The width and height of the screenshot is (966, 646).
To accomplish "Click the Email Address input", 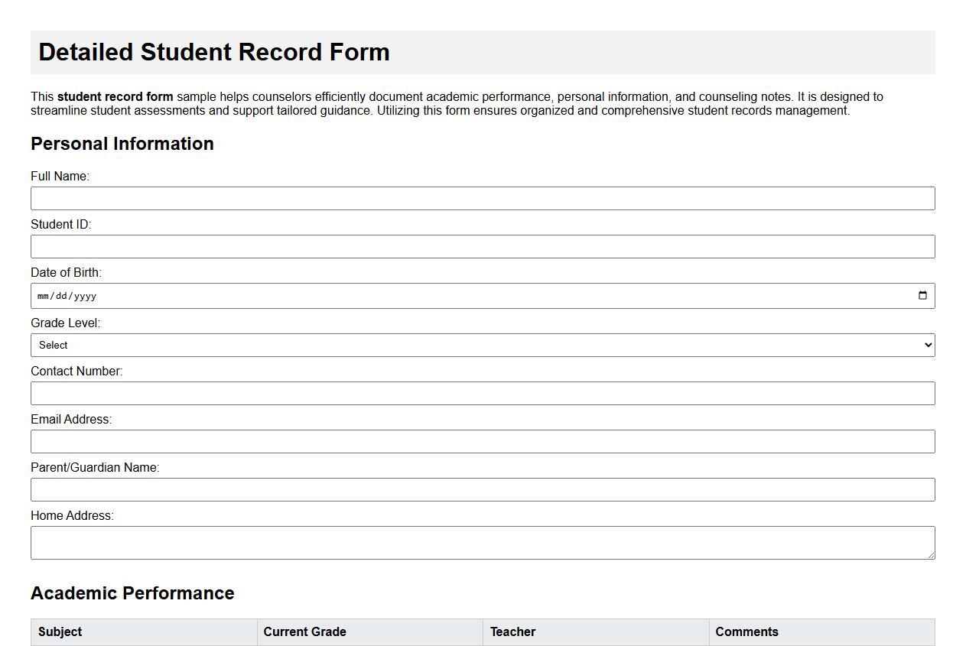I will (482, 441).
